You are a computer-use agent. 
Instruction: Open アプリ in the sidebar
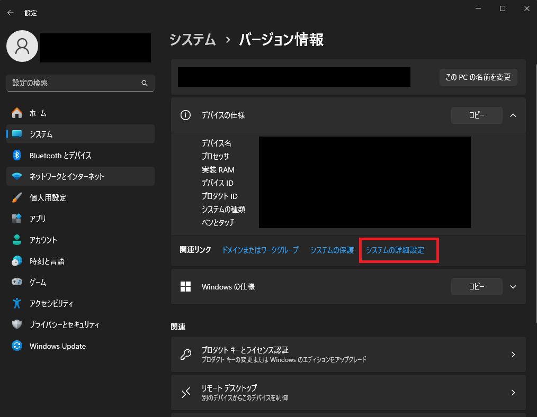click(80, 219)
